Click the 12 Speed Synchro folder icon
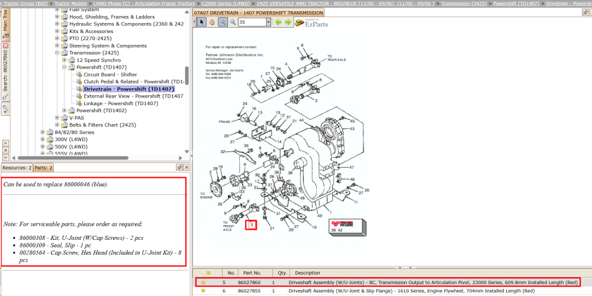Image resolution: width=592 pixels, height=296 pixels. pos(72,60)
